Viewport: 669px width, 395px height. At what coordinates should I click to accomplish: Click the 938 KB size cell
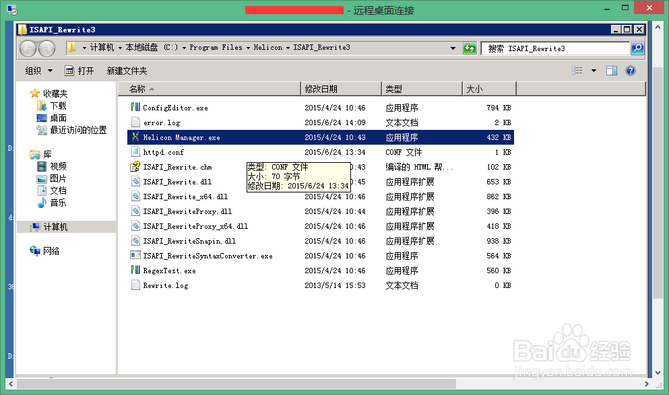pos(499,241)
